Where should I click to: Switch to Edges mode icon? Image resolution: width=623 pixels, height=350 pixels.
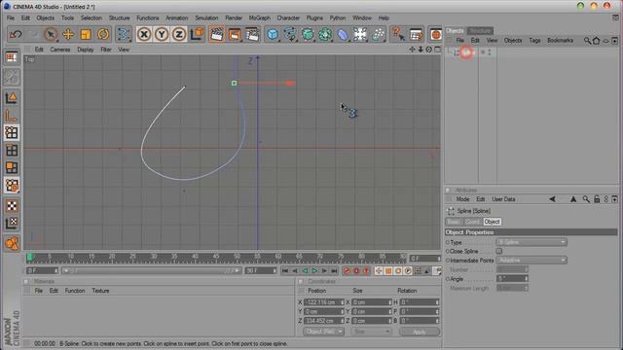coord(12,150)
